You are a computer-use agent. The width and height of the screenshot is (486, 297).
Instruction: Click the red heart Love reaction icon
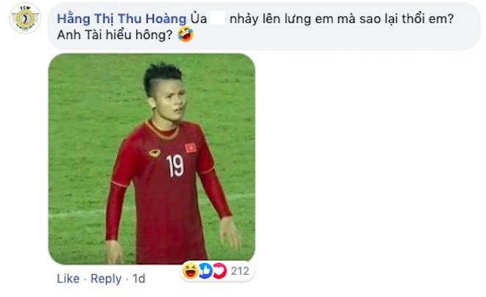click(219, 271)
